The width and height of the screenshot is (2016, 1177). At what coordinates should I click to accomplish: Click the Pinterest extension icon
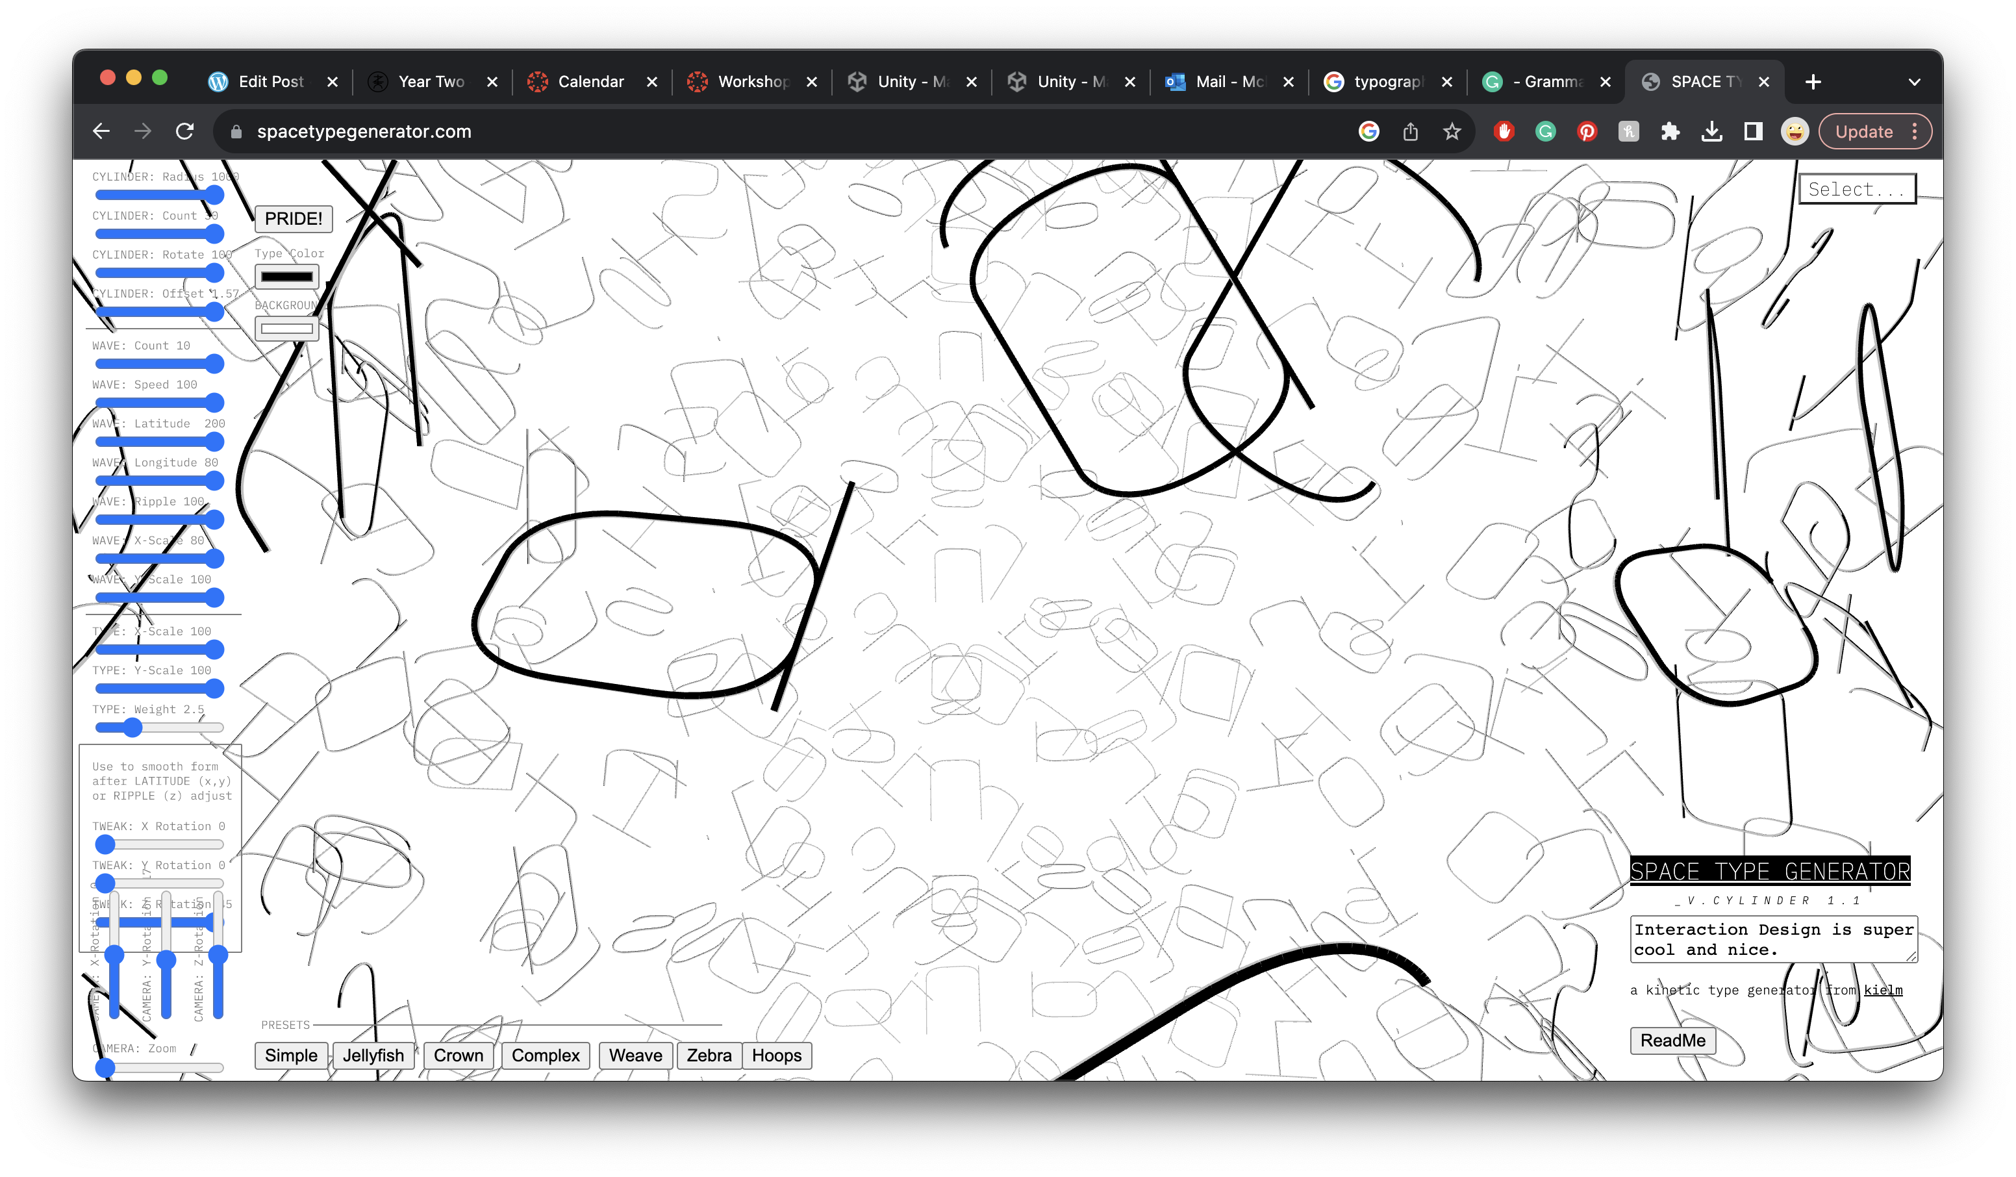(1587, 131)
